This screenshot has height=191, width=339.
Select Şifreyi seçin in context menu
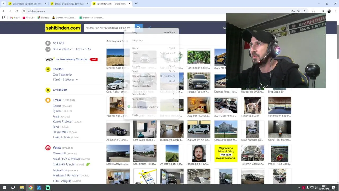pyautogui.click(x=151, y=40)
